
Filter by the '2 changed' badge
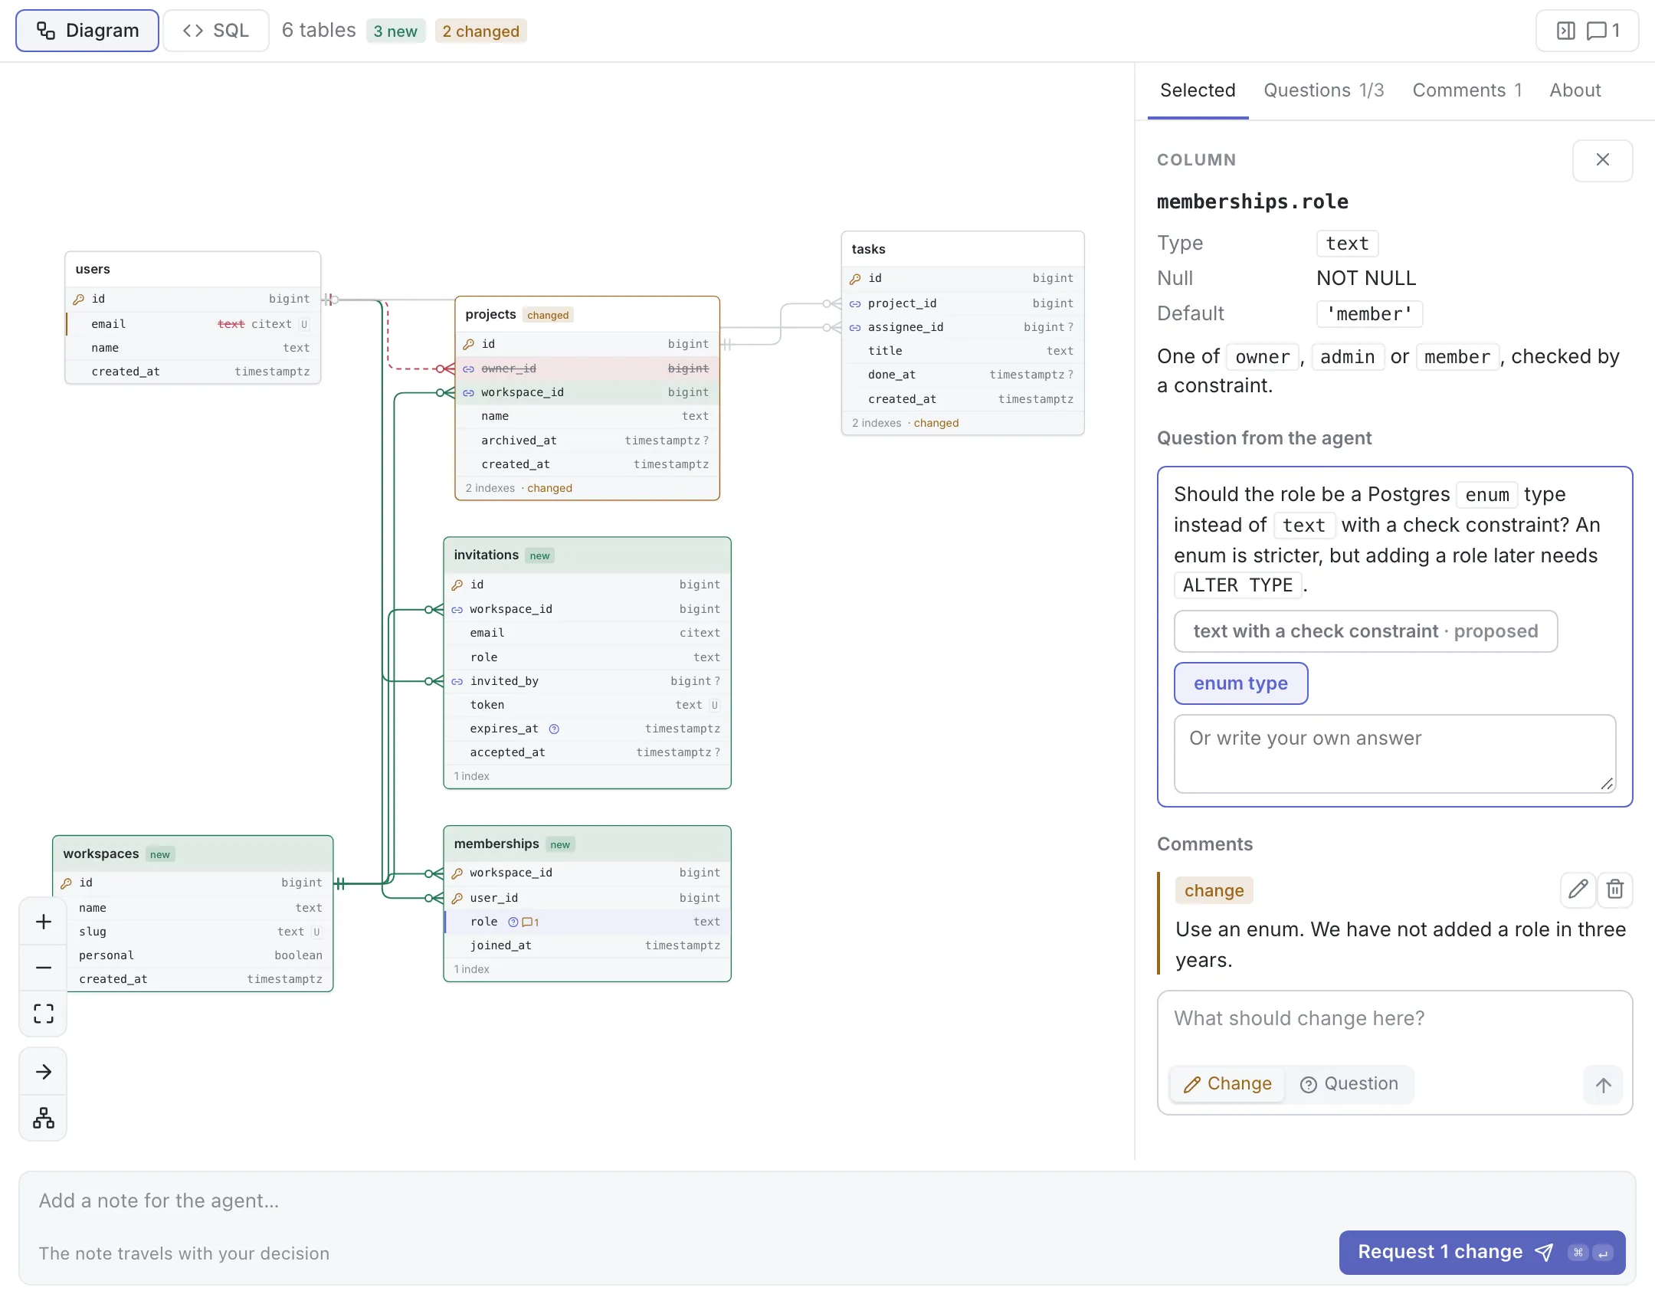[x=480, y=31]
